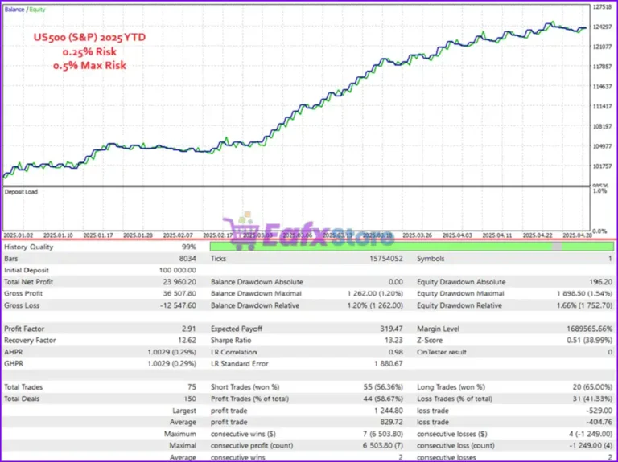The height and width of the screenshot is (462, 618).
Task: Click the 127518 value on price axis
Action: click(x=602, y=7)
